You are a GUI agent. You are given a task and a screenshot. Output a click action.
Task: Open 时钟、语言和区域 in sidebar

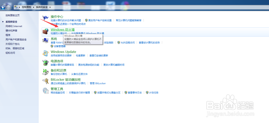(15, 49)
